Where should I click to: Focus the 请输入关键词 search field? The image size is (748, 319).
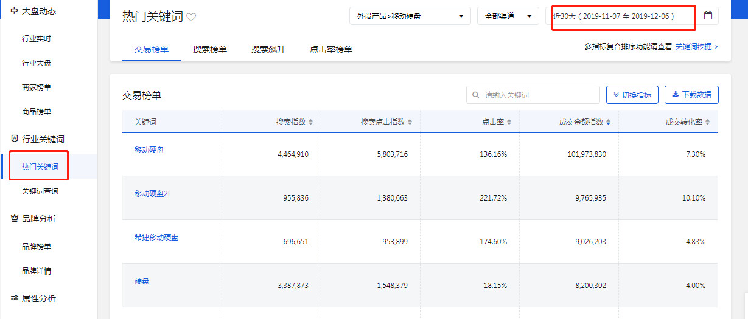[539, 95]
